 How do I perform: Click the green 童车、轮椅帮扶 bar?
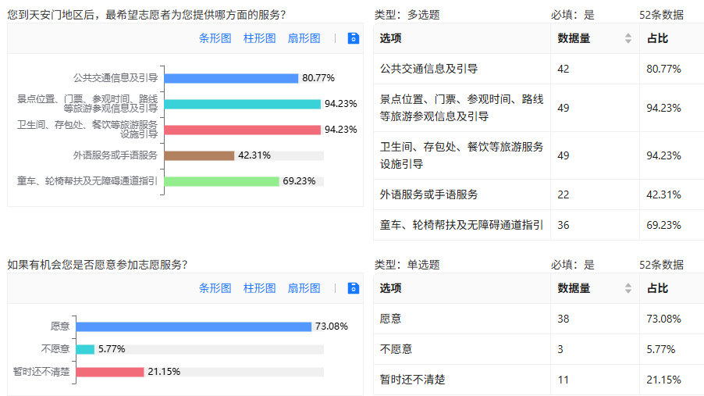[222, 181]
